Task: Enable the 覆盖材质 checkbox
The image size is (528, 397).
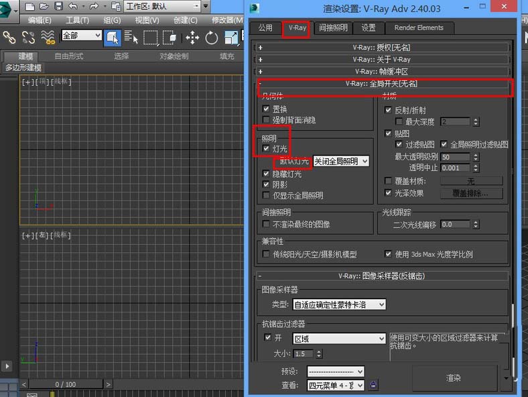Action: [388, 180]
